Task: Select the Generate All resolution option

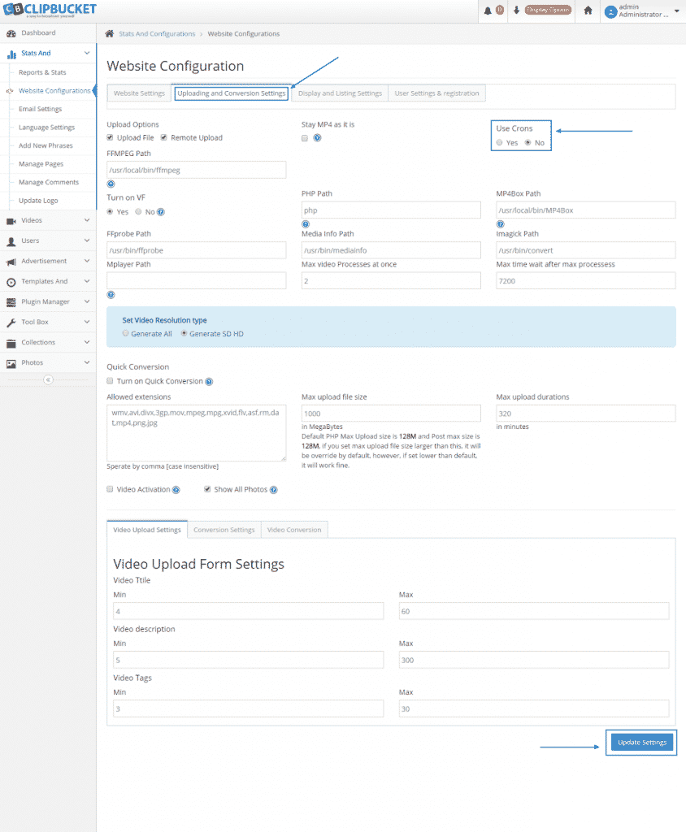Action: click(126, 333)
